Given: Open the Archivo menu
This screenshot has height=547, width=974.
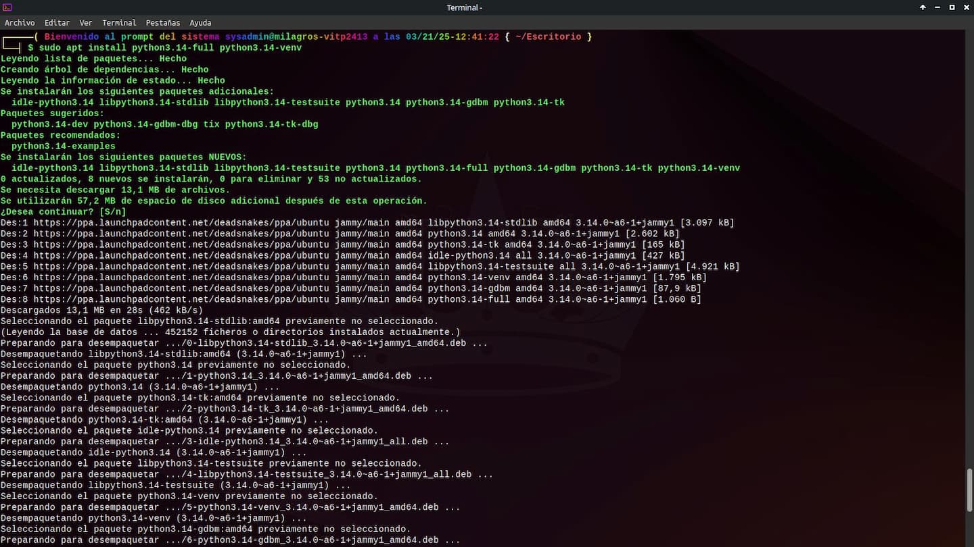Looking at the screenshot, I should click(x=20, y=23).
